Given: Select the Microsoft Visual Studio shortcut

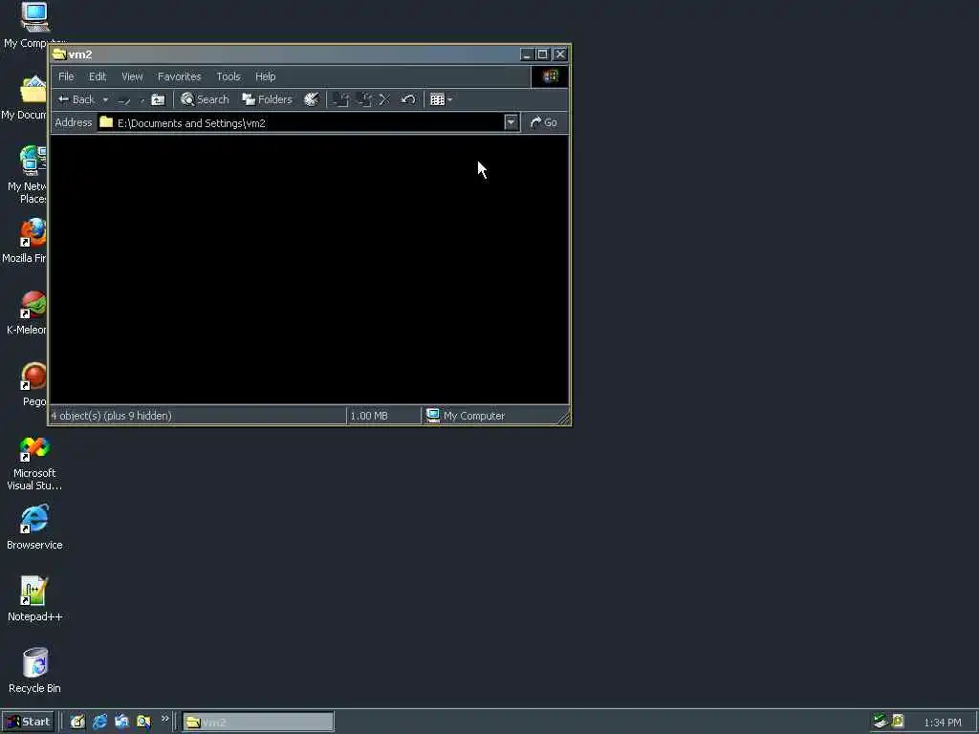Looking at the screenshot, I should point(34,464).
